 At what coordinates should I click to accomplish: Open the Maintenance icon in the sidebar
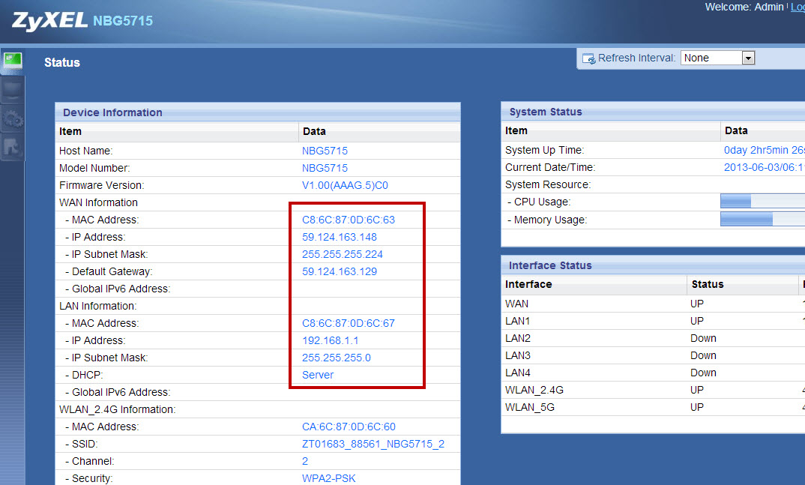pyautogui.click(x=12, y=148)
